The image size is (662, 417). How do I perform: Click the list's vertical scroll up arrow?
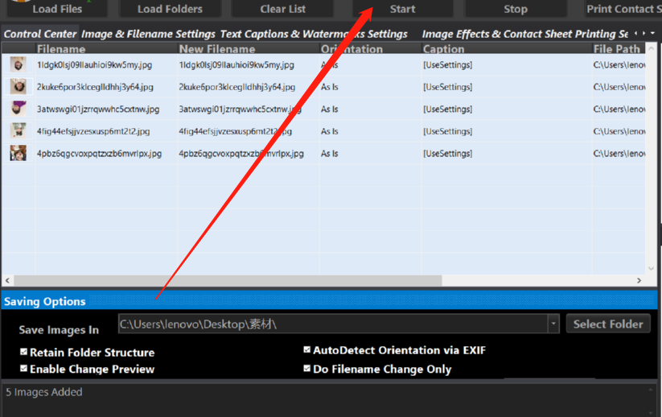pos(651,48)
